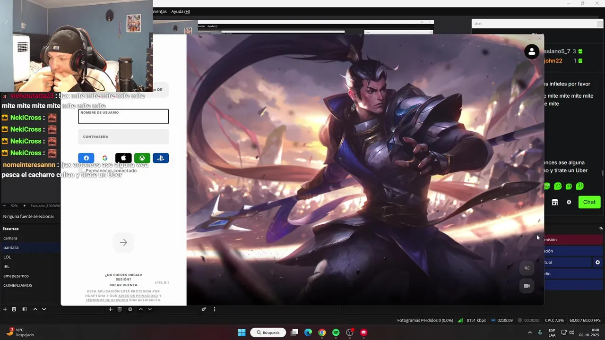This screenshot has width=605, height=340.
Task: Zoom in the preview with plus icon
Action: pos(25,206)
